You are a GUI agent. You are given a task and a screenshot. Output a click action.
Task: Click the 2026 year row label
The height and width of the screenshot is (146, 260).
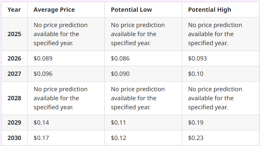pyautogui.click(x=14, y=58)
